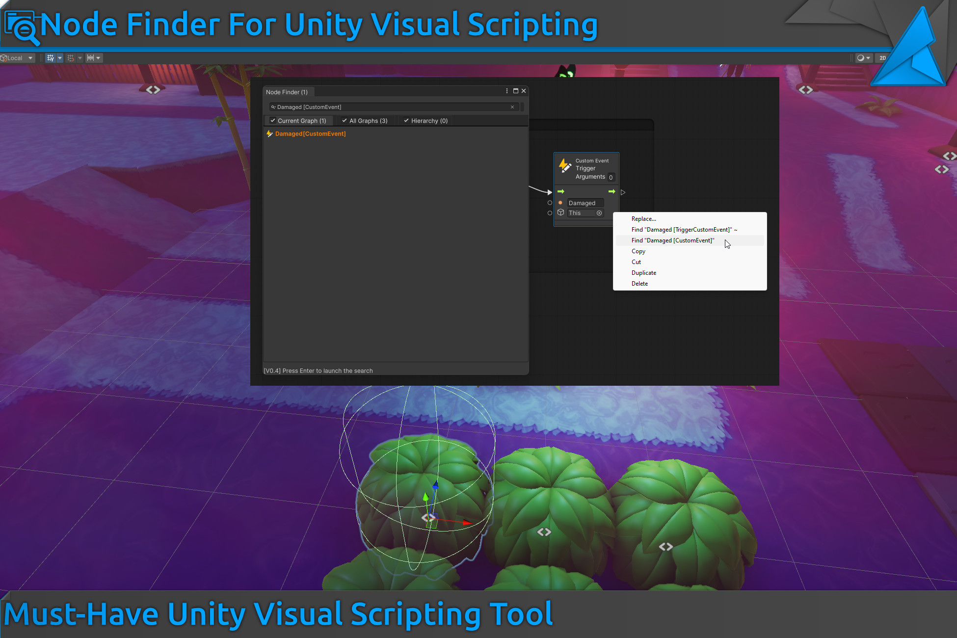Select Replace... in the context menu
The width and height of the screenshot is (957, 638).
tap(643, 219)
